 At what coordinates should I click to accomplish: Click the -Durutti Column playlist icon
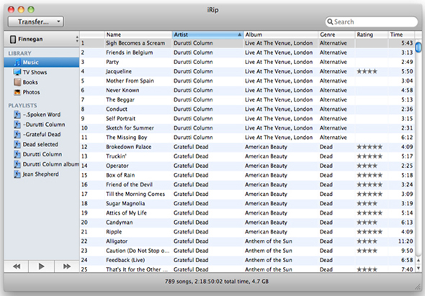coord(17,125)
